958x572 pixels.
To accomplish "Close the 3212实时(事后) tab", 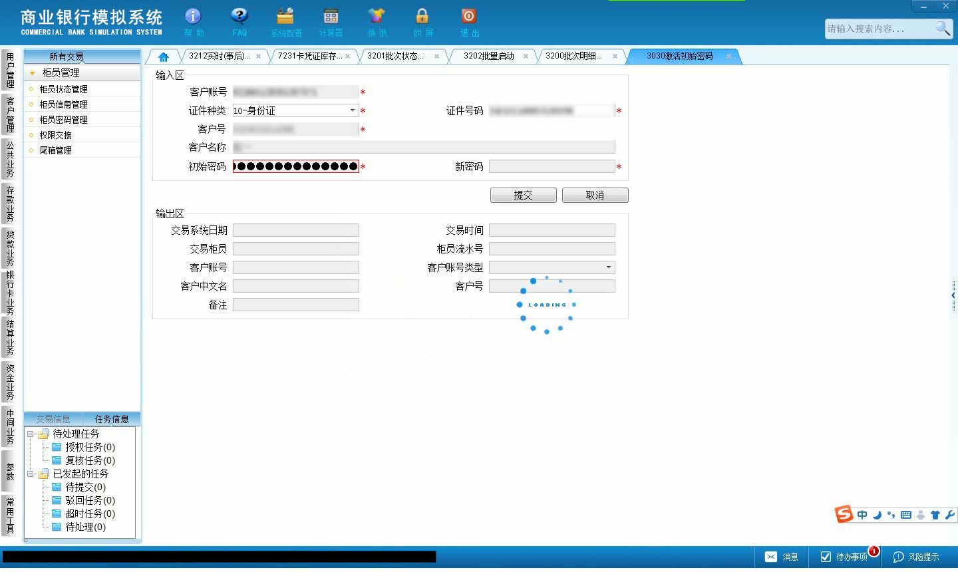I will tap(259, 57).
